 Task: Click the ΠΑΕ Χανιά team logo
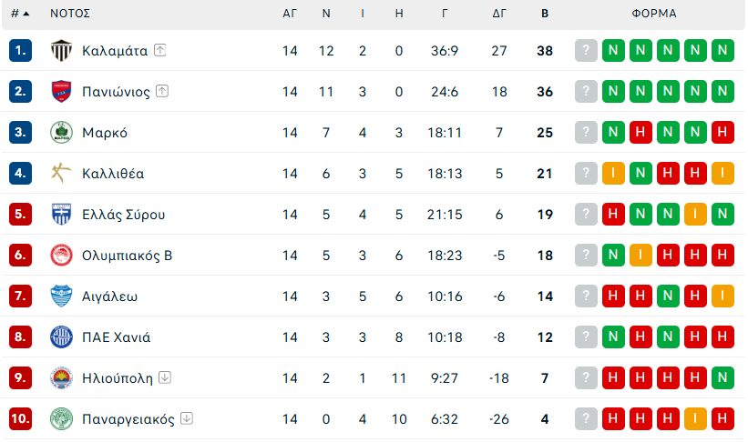61,337
